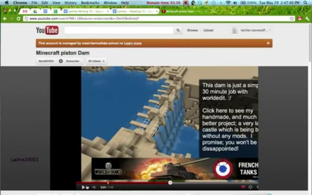Click the red recording icon in menu bar
Image resolution: width=312 pixels, height=195 pixels.
pyautogui.click(x=186, y=3)
